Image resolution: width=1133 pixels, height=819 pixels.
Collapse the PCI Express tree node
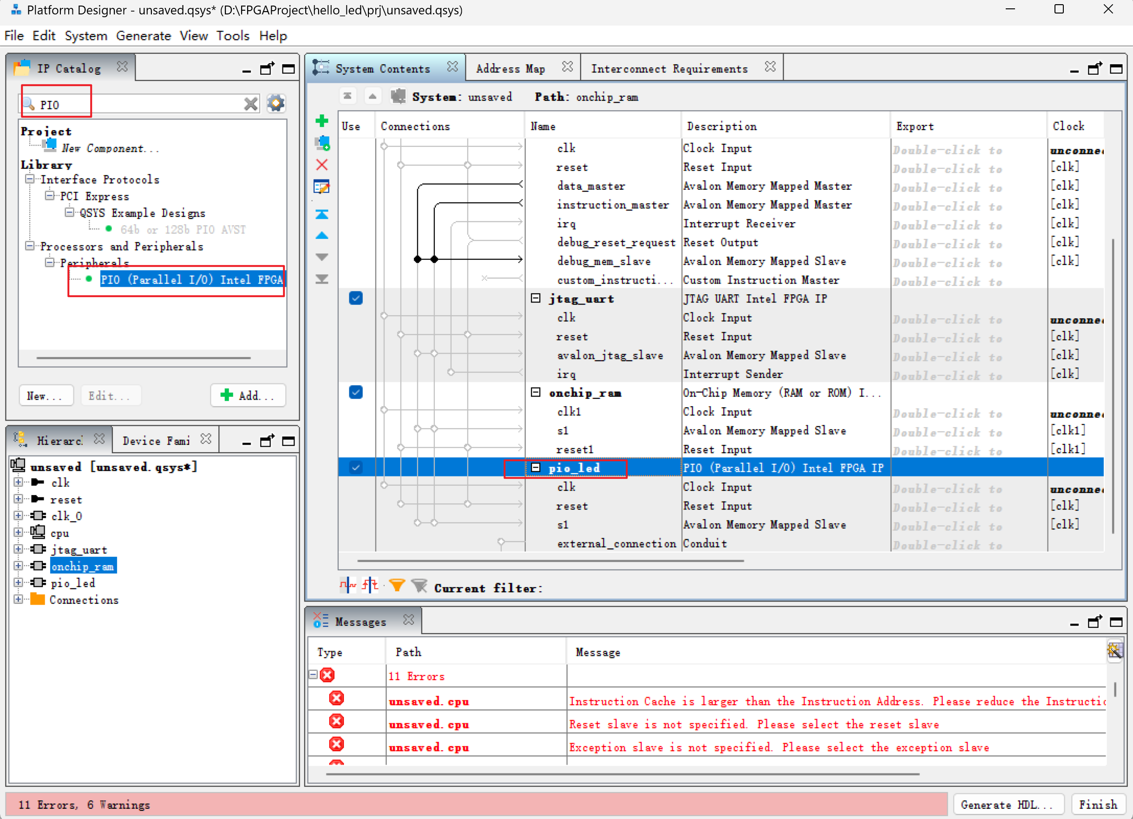[49, 196]
